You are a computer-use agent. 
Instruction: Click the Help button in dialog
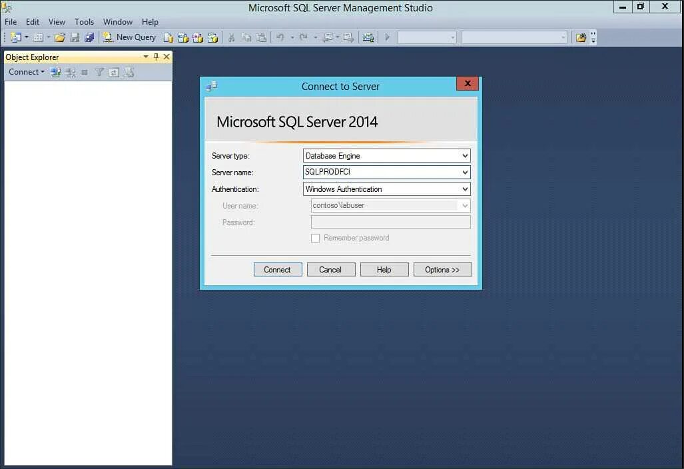click(x=384, y=270)
